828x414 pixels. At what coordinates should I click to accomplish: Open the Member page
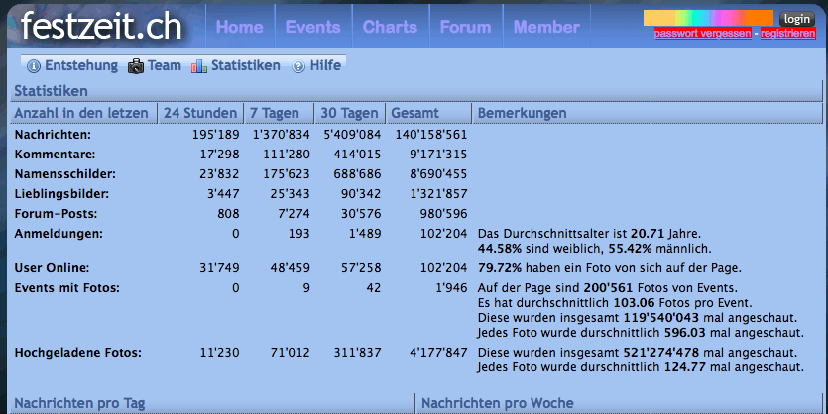(x=546, y=27)
